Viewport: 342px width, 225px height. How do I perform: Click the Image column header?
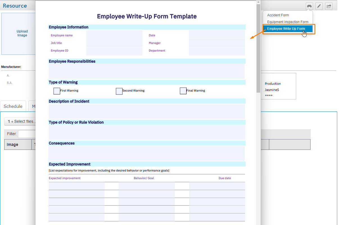(18, 144)
